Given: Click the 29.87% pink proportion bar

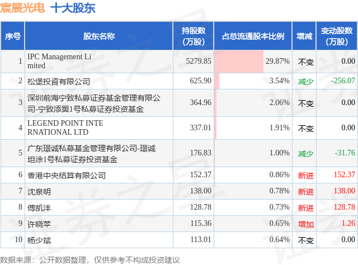Looking at the screenshot, I should click(x=238, y=61).
